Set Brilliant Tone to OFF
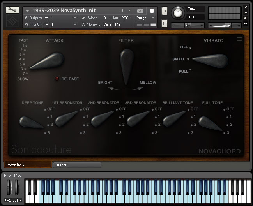The image size is (253, 206). [x=188, y=109]
